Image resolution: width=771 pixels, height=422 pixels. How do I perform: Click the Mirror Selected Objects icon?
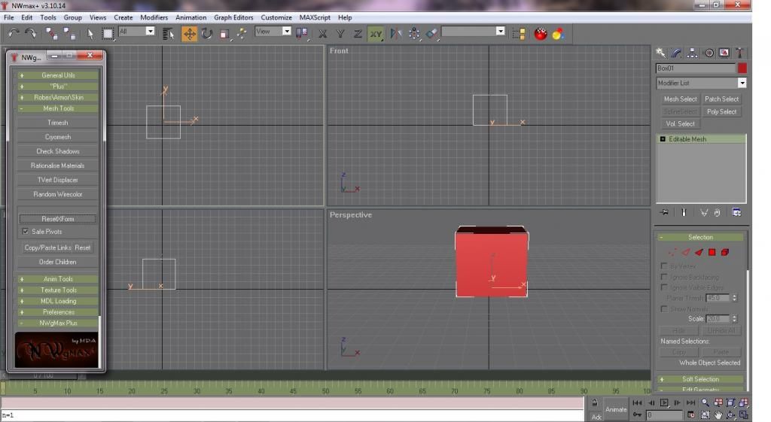[397, 34]
